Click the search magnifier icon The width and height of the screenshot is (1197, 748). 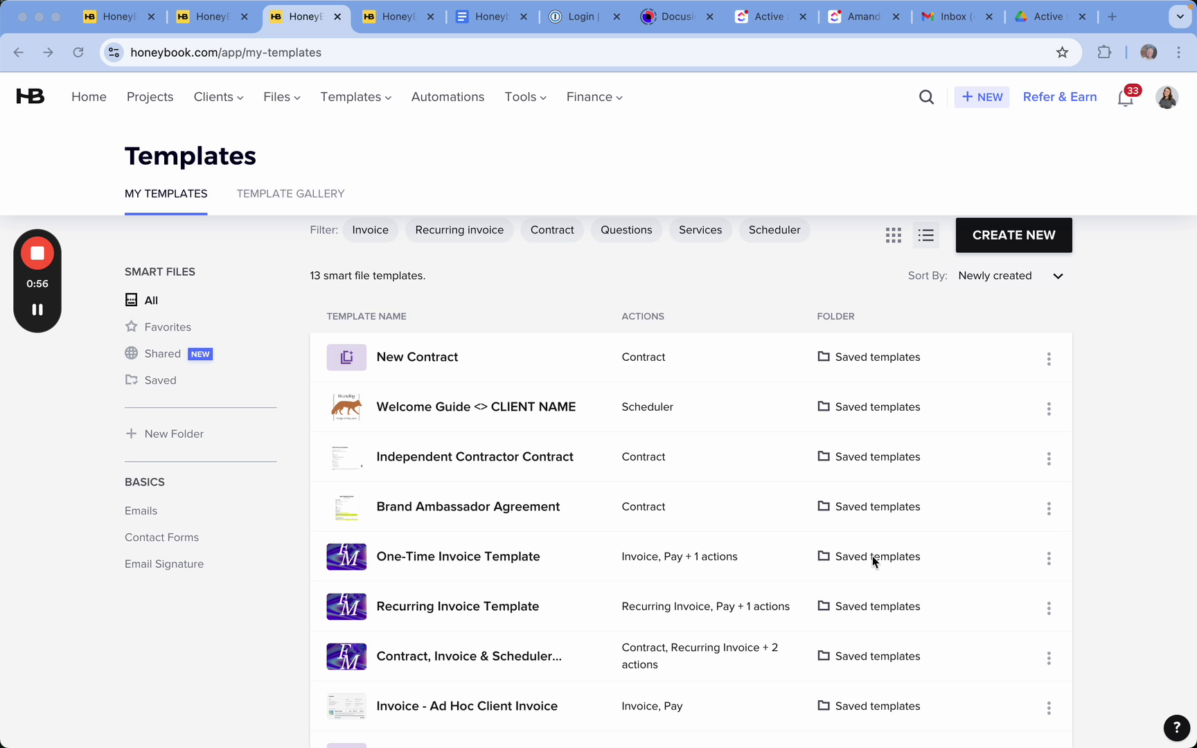pos(926,97)
